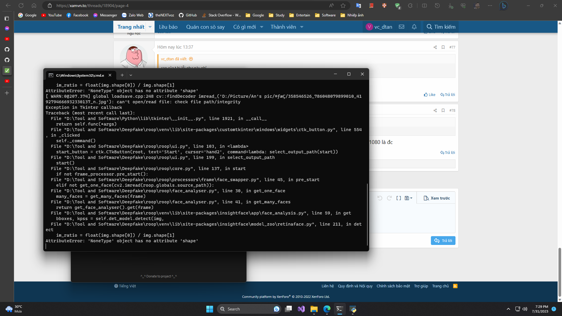562x316 pixels.
Task: Favorite this page with star icon
Action: [343, 6]
